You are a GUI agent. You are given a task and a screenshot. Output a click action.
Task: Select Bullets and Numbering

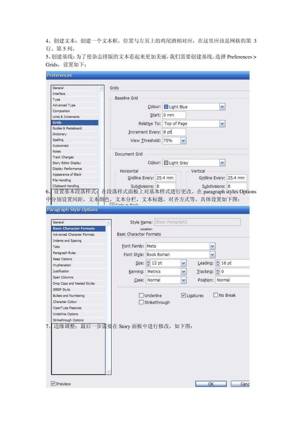click(x=78, y=296)
